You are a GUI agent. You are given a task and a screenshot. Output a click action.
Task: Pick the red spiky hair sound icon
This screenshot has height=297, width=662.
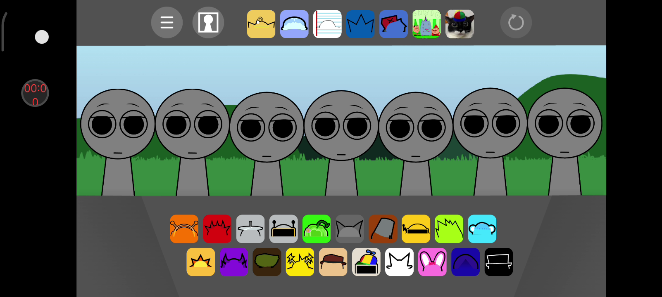pos(217,229)
